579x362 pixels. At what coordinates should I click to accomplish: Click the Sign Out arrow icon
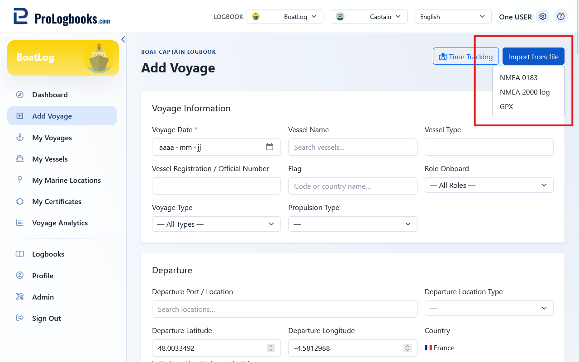[x=20, y=318]
